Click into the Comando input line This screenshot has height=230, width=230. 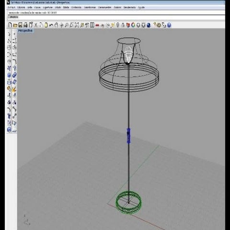(116, 17)
